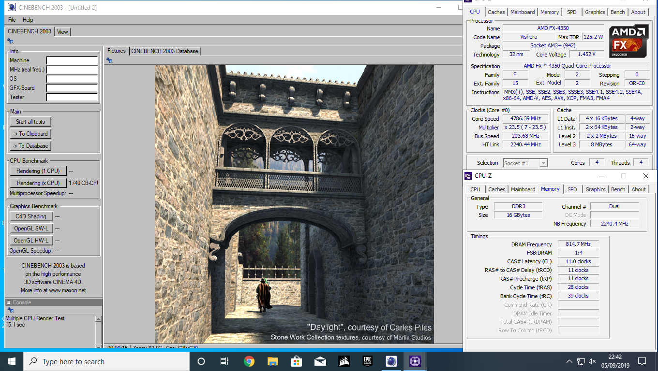The image size is (658, 371).
Task: Open the File menu in CINEBENCH
Action: [x=12, y=20]
